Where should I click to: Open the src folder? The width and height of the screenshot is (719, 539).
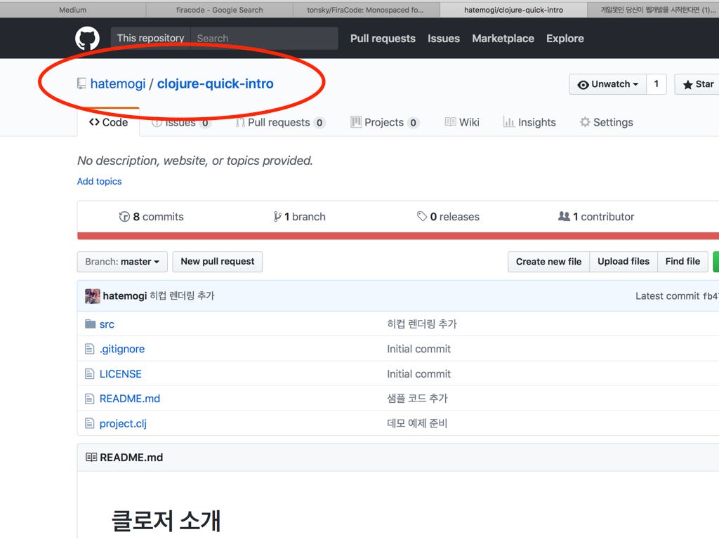[107, 324]
